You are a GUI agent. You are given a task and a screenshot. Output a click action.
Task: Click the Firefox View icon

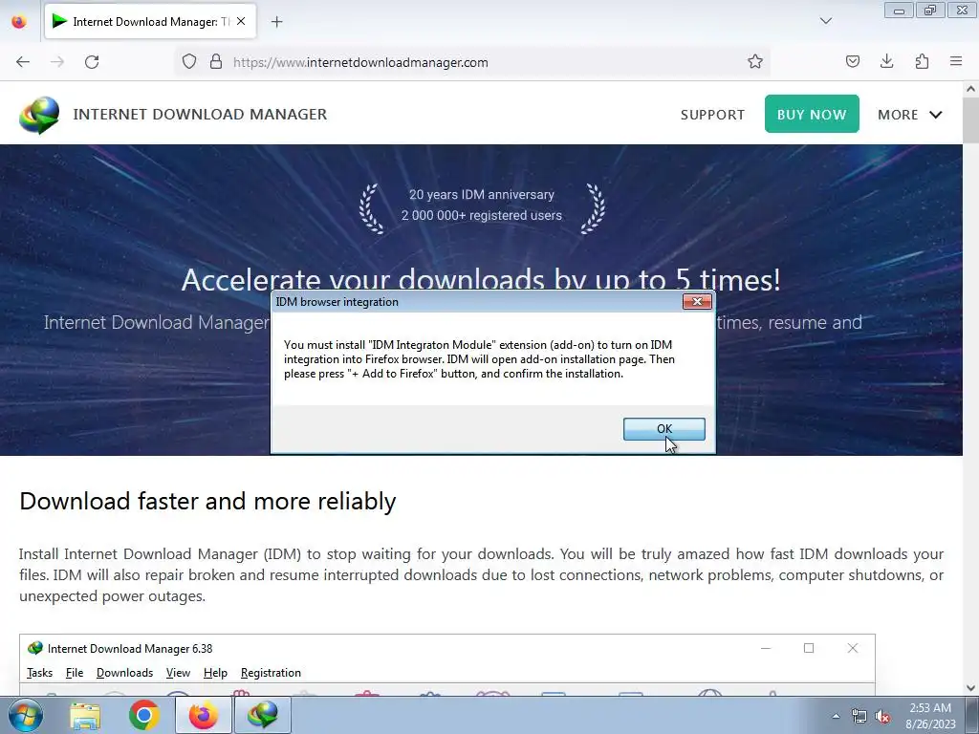coord(19,22)
